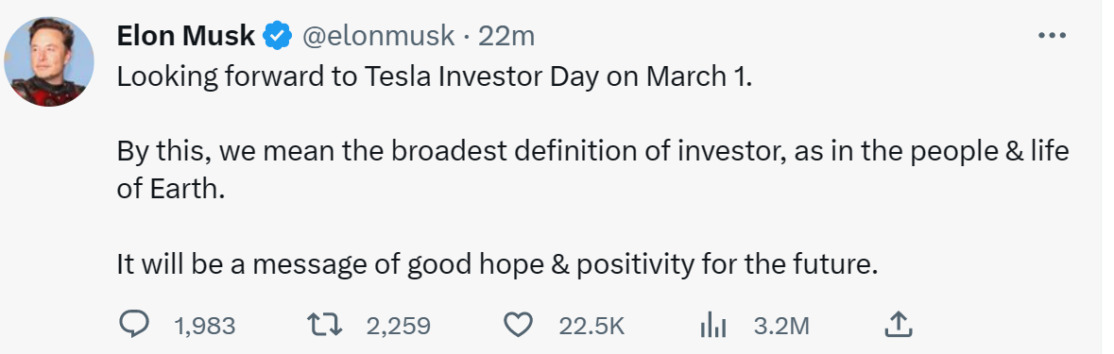Like the tweet with the heart icon
The height and width of the screenshot is (354, 1114).
click(518, 325)
